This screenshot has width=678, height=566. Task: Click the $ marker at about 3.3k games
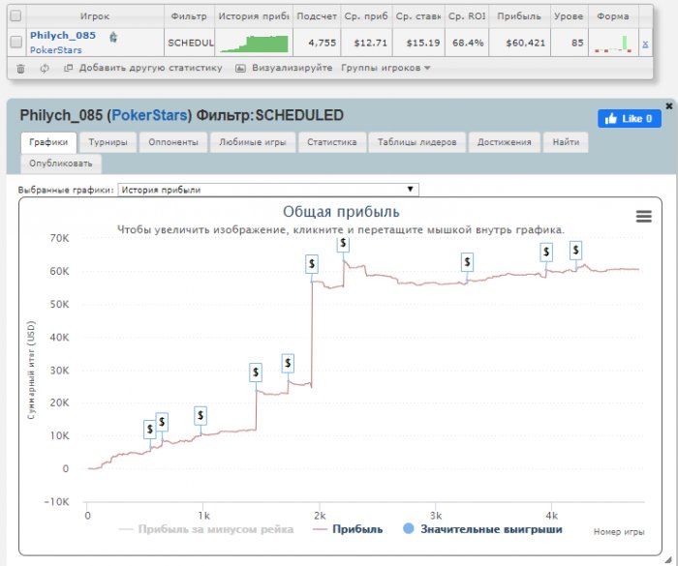[467, 262]
